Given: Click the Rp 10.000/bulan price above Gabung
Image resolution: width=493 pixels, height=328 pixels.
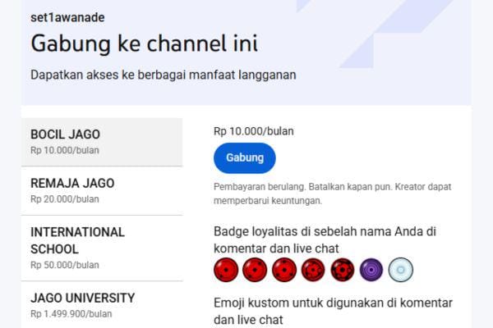Looking at the screenshot, I should (254, 131).
